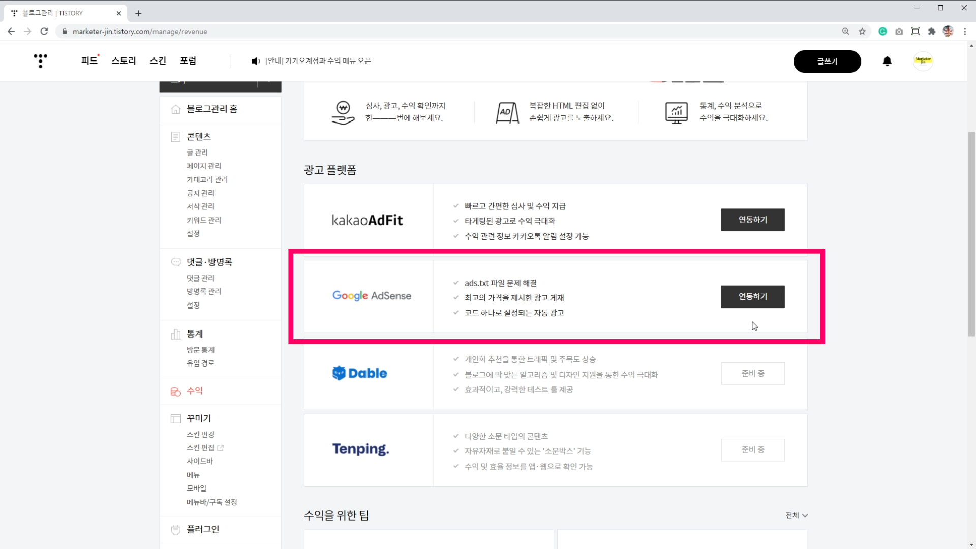Expand the 전체 tips filter dropdown
Image resolution: width=976 pixels, height=549 pixels.
pos(797,515)
